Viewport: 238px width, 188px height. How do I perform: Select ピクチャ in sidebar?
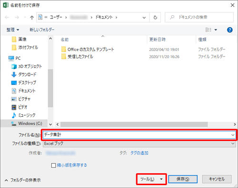coord(21,99)
